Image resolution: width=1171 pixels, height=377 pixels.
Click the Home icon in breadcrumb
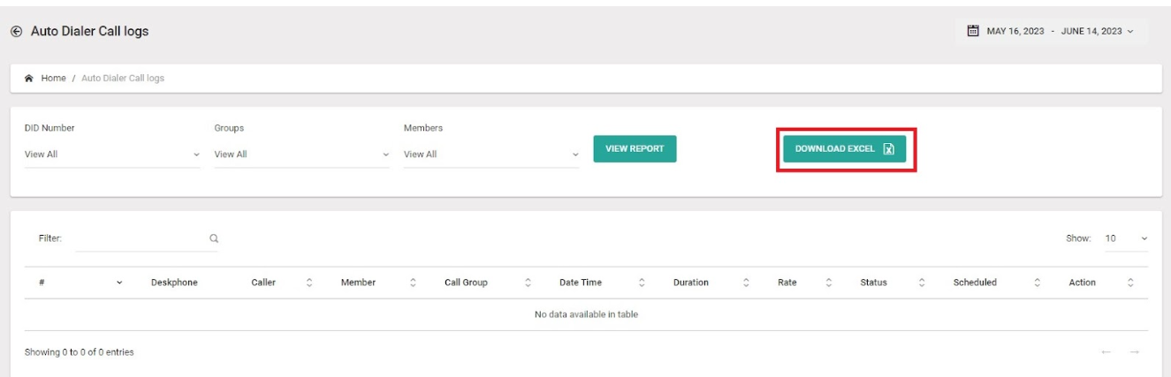click(x=29, y=79)
